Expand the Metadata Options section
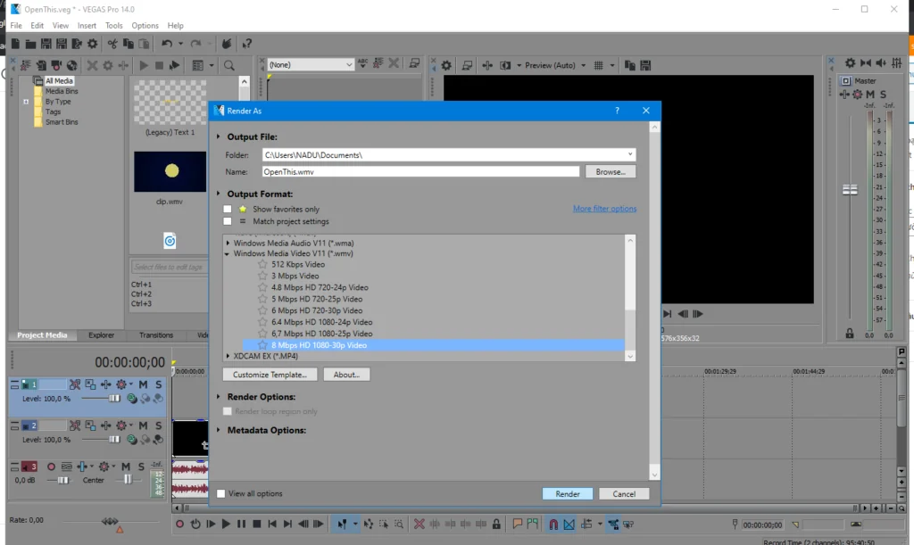 [x=219, y=430]
